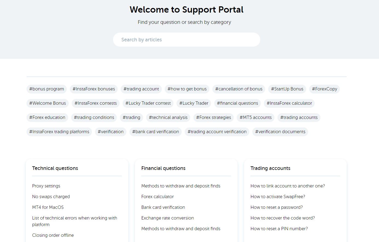Open the Proxy settings article
Viewport: 379px width, 242px height.
click(46, 186)
